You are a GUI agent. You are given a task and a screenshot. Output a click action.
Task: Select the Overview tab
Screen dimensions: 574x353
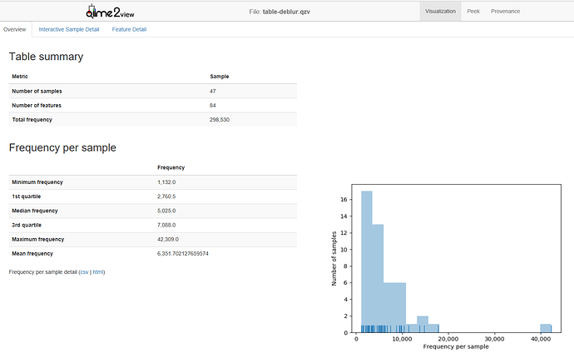pos(14,29)
